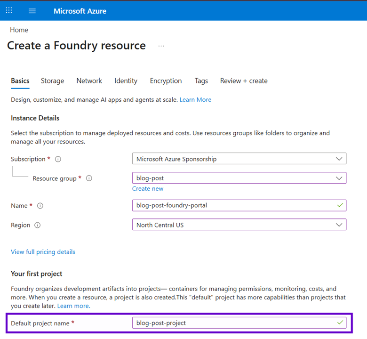Click the Resource group field label
367x339 pixels.
point(55,178)
